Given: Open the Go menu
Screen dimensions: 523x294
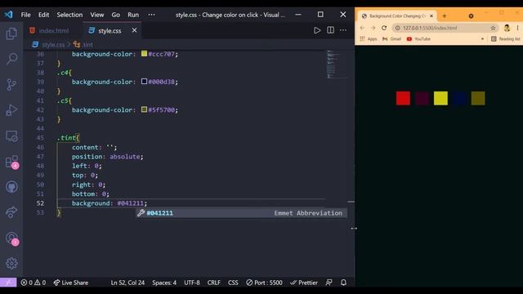Looking at the screenshot, I should point(116,15).
